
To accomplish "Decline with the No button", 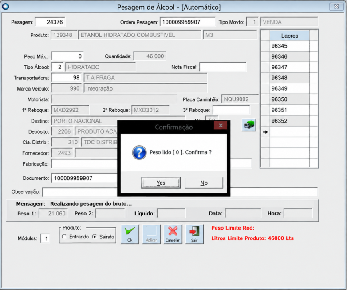I will point(204,183).
